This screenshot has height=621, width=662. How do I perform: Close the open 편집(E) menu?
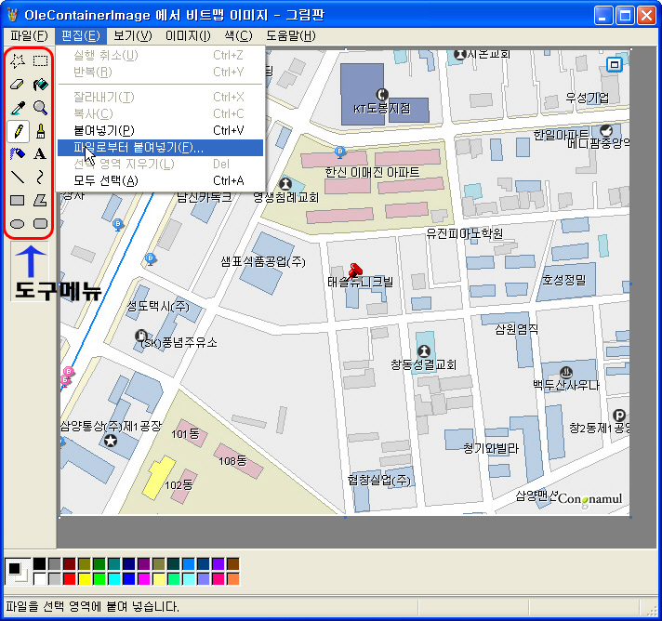81,36
